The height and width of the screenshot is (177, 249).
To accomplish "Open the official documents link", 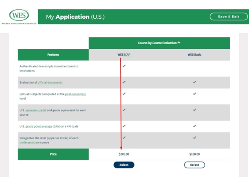I will coord(50,82).
